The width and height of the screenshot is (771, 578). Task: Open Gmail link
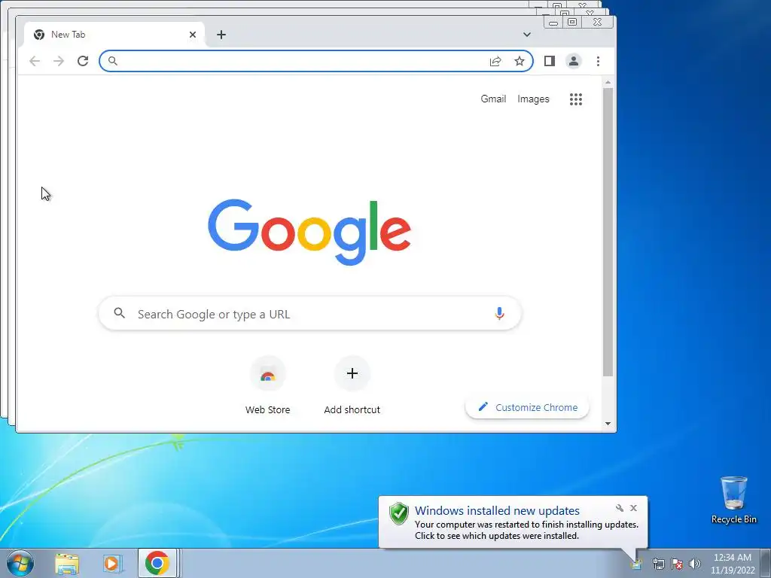point(493,99)
